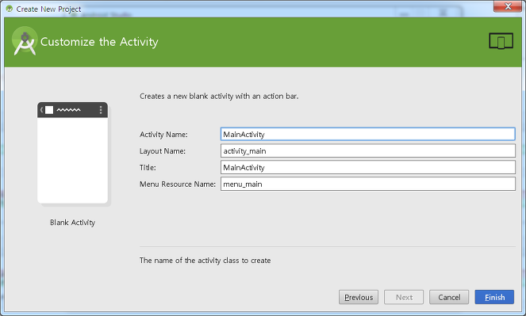
Task: Click the Cancel button
Action: (449, 297)
